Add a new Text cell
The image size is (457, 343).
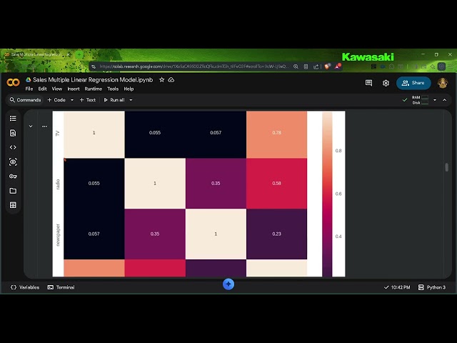pyautogui.click(x=88, y=100)
